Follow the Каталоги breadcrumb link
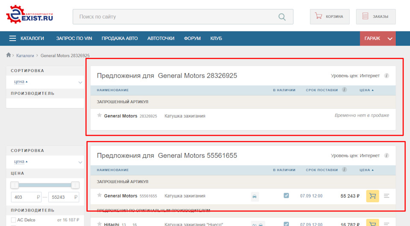410x226 pixels. coord(25,55)
